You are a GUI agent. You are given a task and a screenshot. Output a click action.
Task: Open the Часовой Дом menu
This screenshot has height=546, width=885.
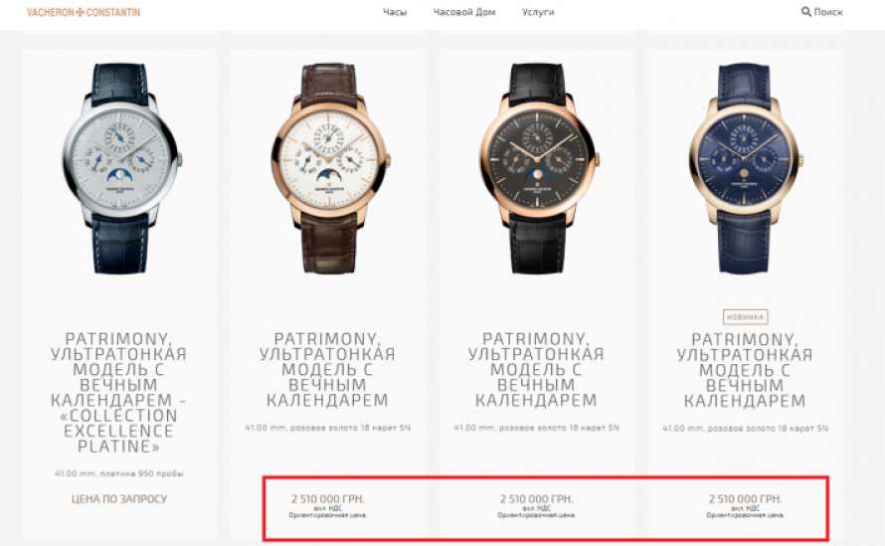pos(464,12)
